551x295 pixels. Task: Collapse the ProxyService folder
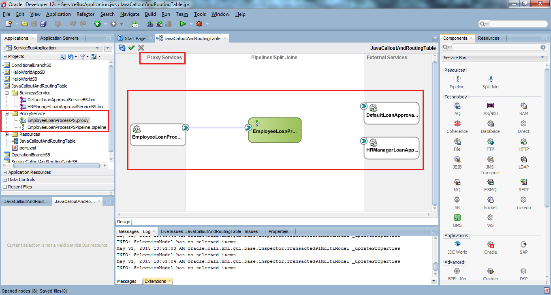pyautogui.click(x=6, y=113)
